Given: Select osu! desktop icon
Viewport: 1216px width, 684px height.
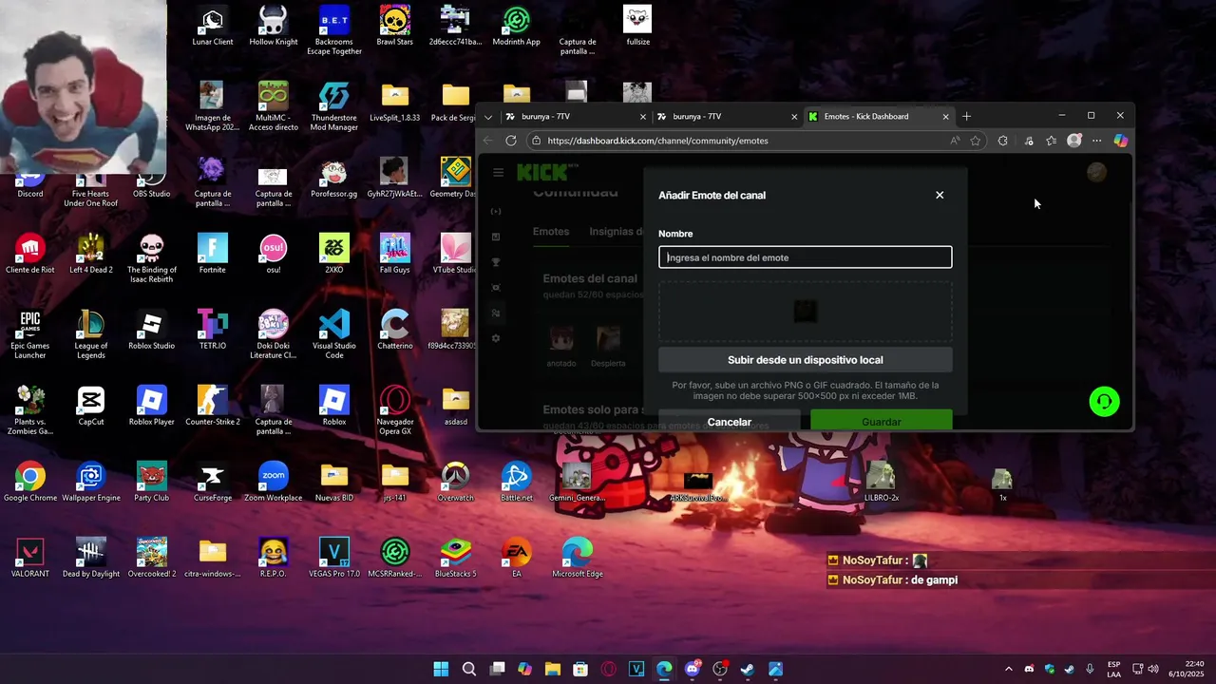Looking at the screenshot, I should (274, 255).
